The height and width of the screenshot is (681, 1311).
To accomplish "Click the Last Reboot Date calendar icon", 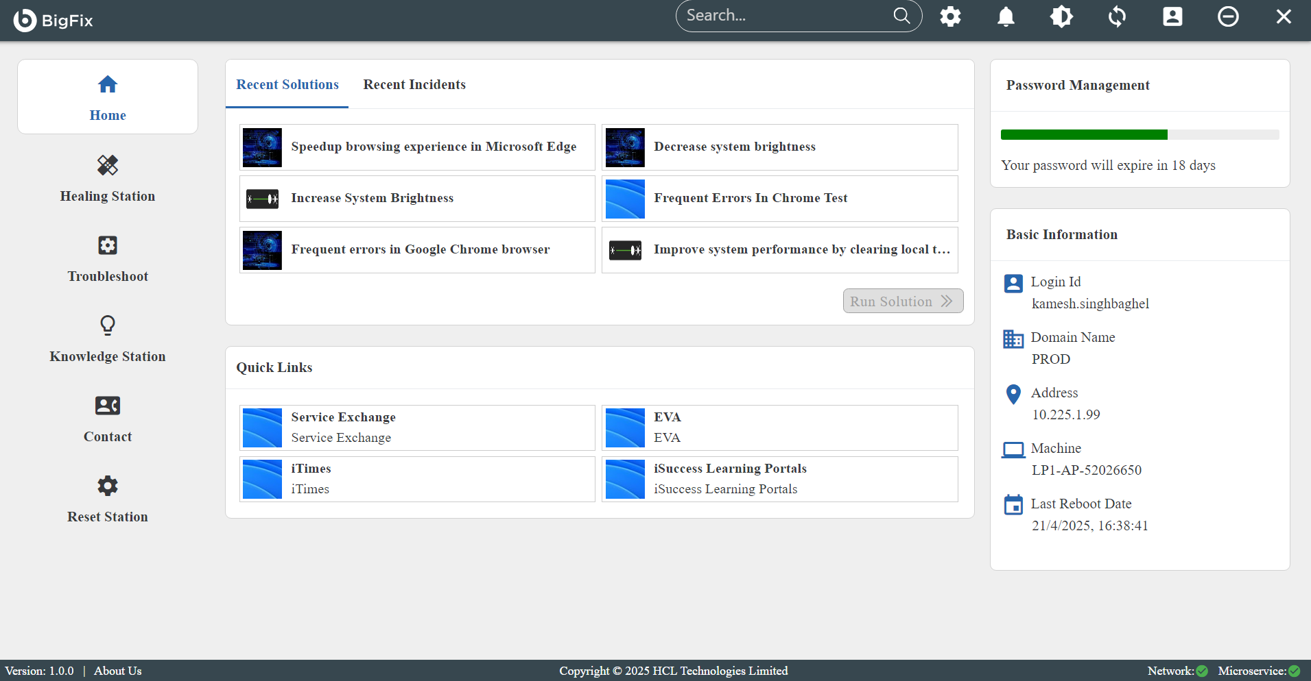I will pos(1013,505).
